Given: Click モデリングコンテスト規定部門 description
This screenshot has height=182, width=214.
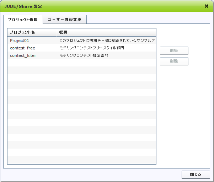Looking at the screenshot, I should [x=84, y=55].
